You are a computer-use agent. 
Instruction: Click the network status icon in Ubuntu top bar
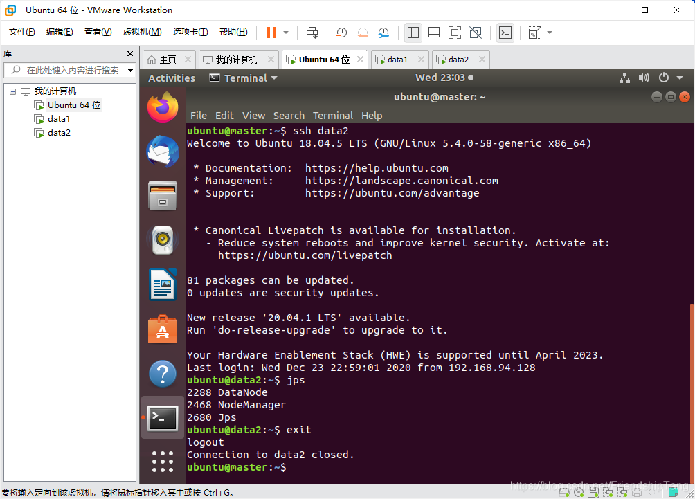pyautogui.click(x=624, y=78)
